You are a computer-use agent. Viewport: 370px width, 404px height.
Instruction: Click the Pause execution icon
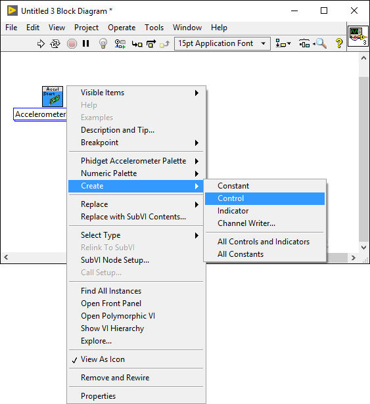[x=86, y=43]
